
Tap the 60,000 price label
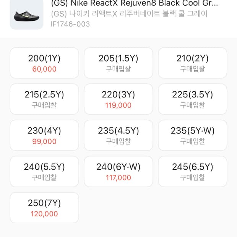[44, 69]
